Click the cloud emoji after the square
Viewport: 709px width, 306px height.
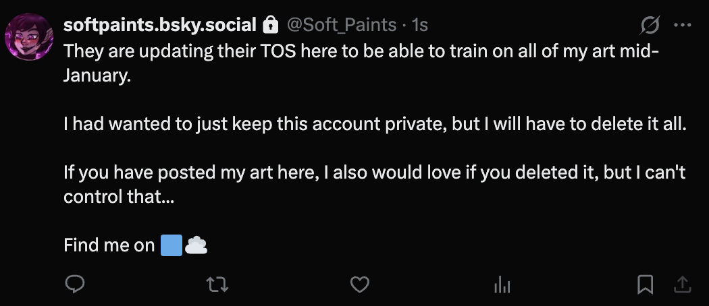[x=196, y=245]
